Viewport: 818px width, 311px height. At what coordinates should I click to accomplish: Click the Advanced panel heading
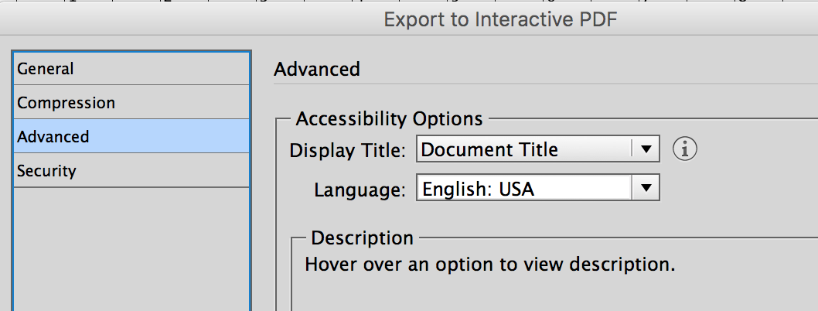317,69
